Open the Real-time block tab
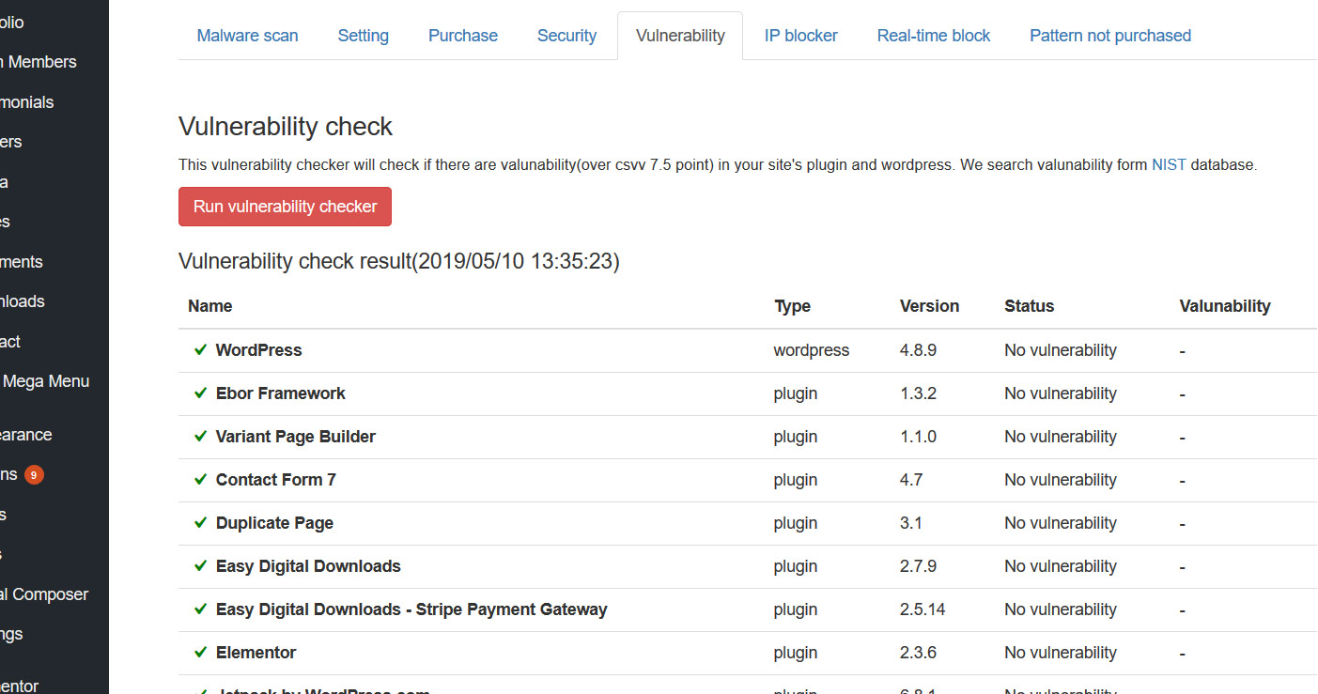The width and height of the screenshot is (1318, 694). pos(933,36)
